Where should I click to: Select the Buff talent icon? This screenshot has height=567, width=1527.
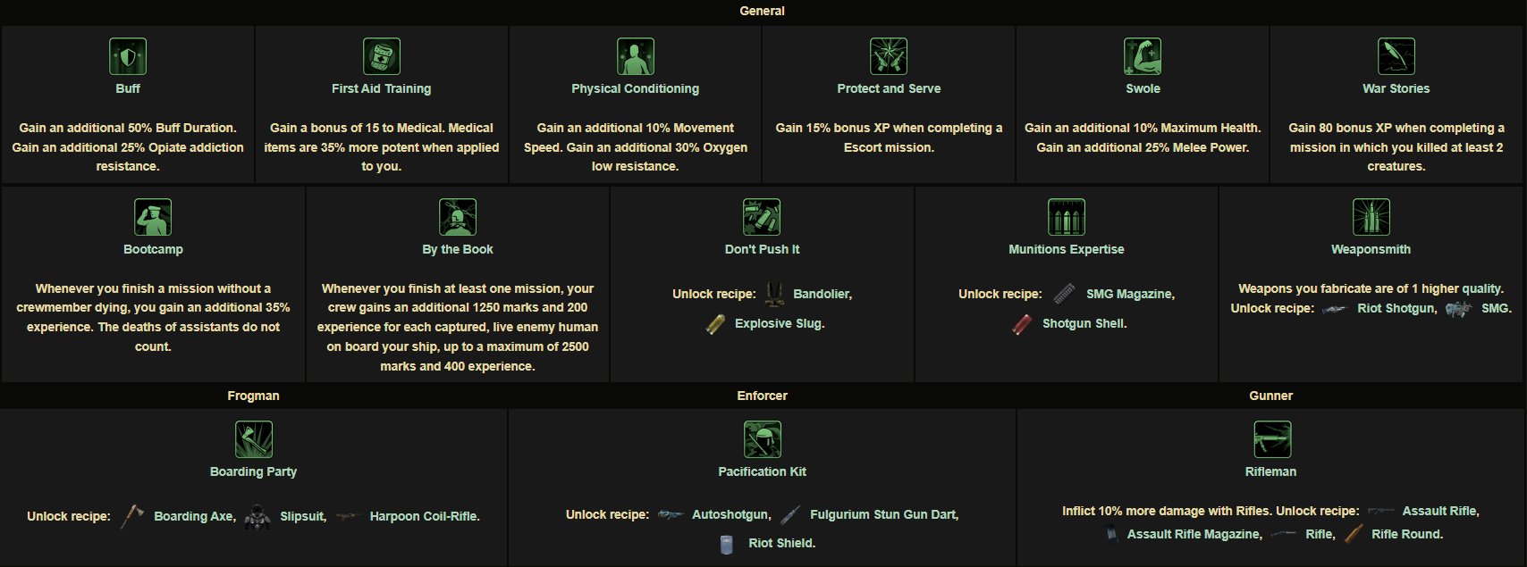[128, 56]
